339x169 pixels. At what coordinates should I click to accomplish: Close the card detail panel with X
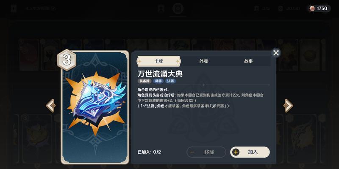pyautogui.click(x=276, y=53)
